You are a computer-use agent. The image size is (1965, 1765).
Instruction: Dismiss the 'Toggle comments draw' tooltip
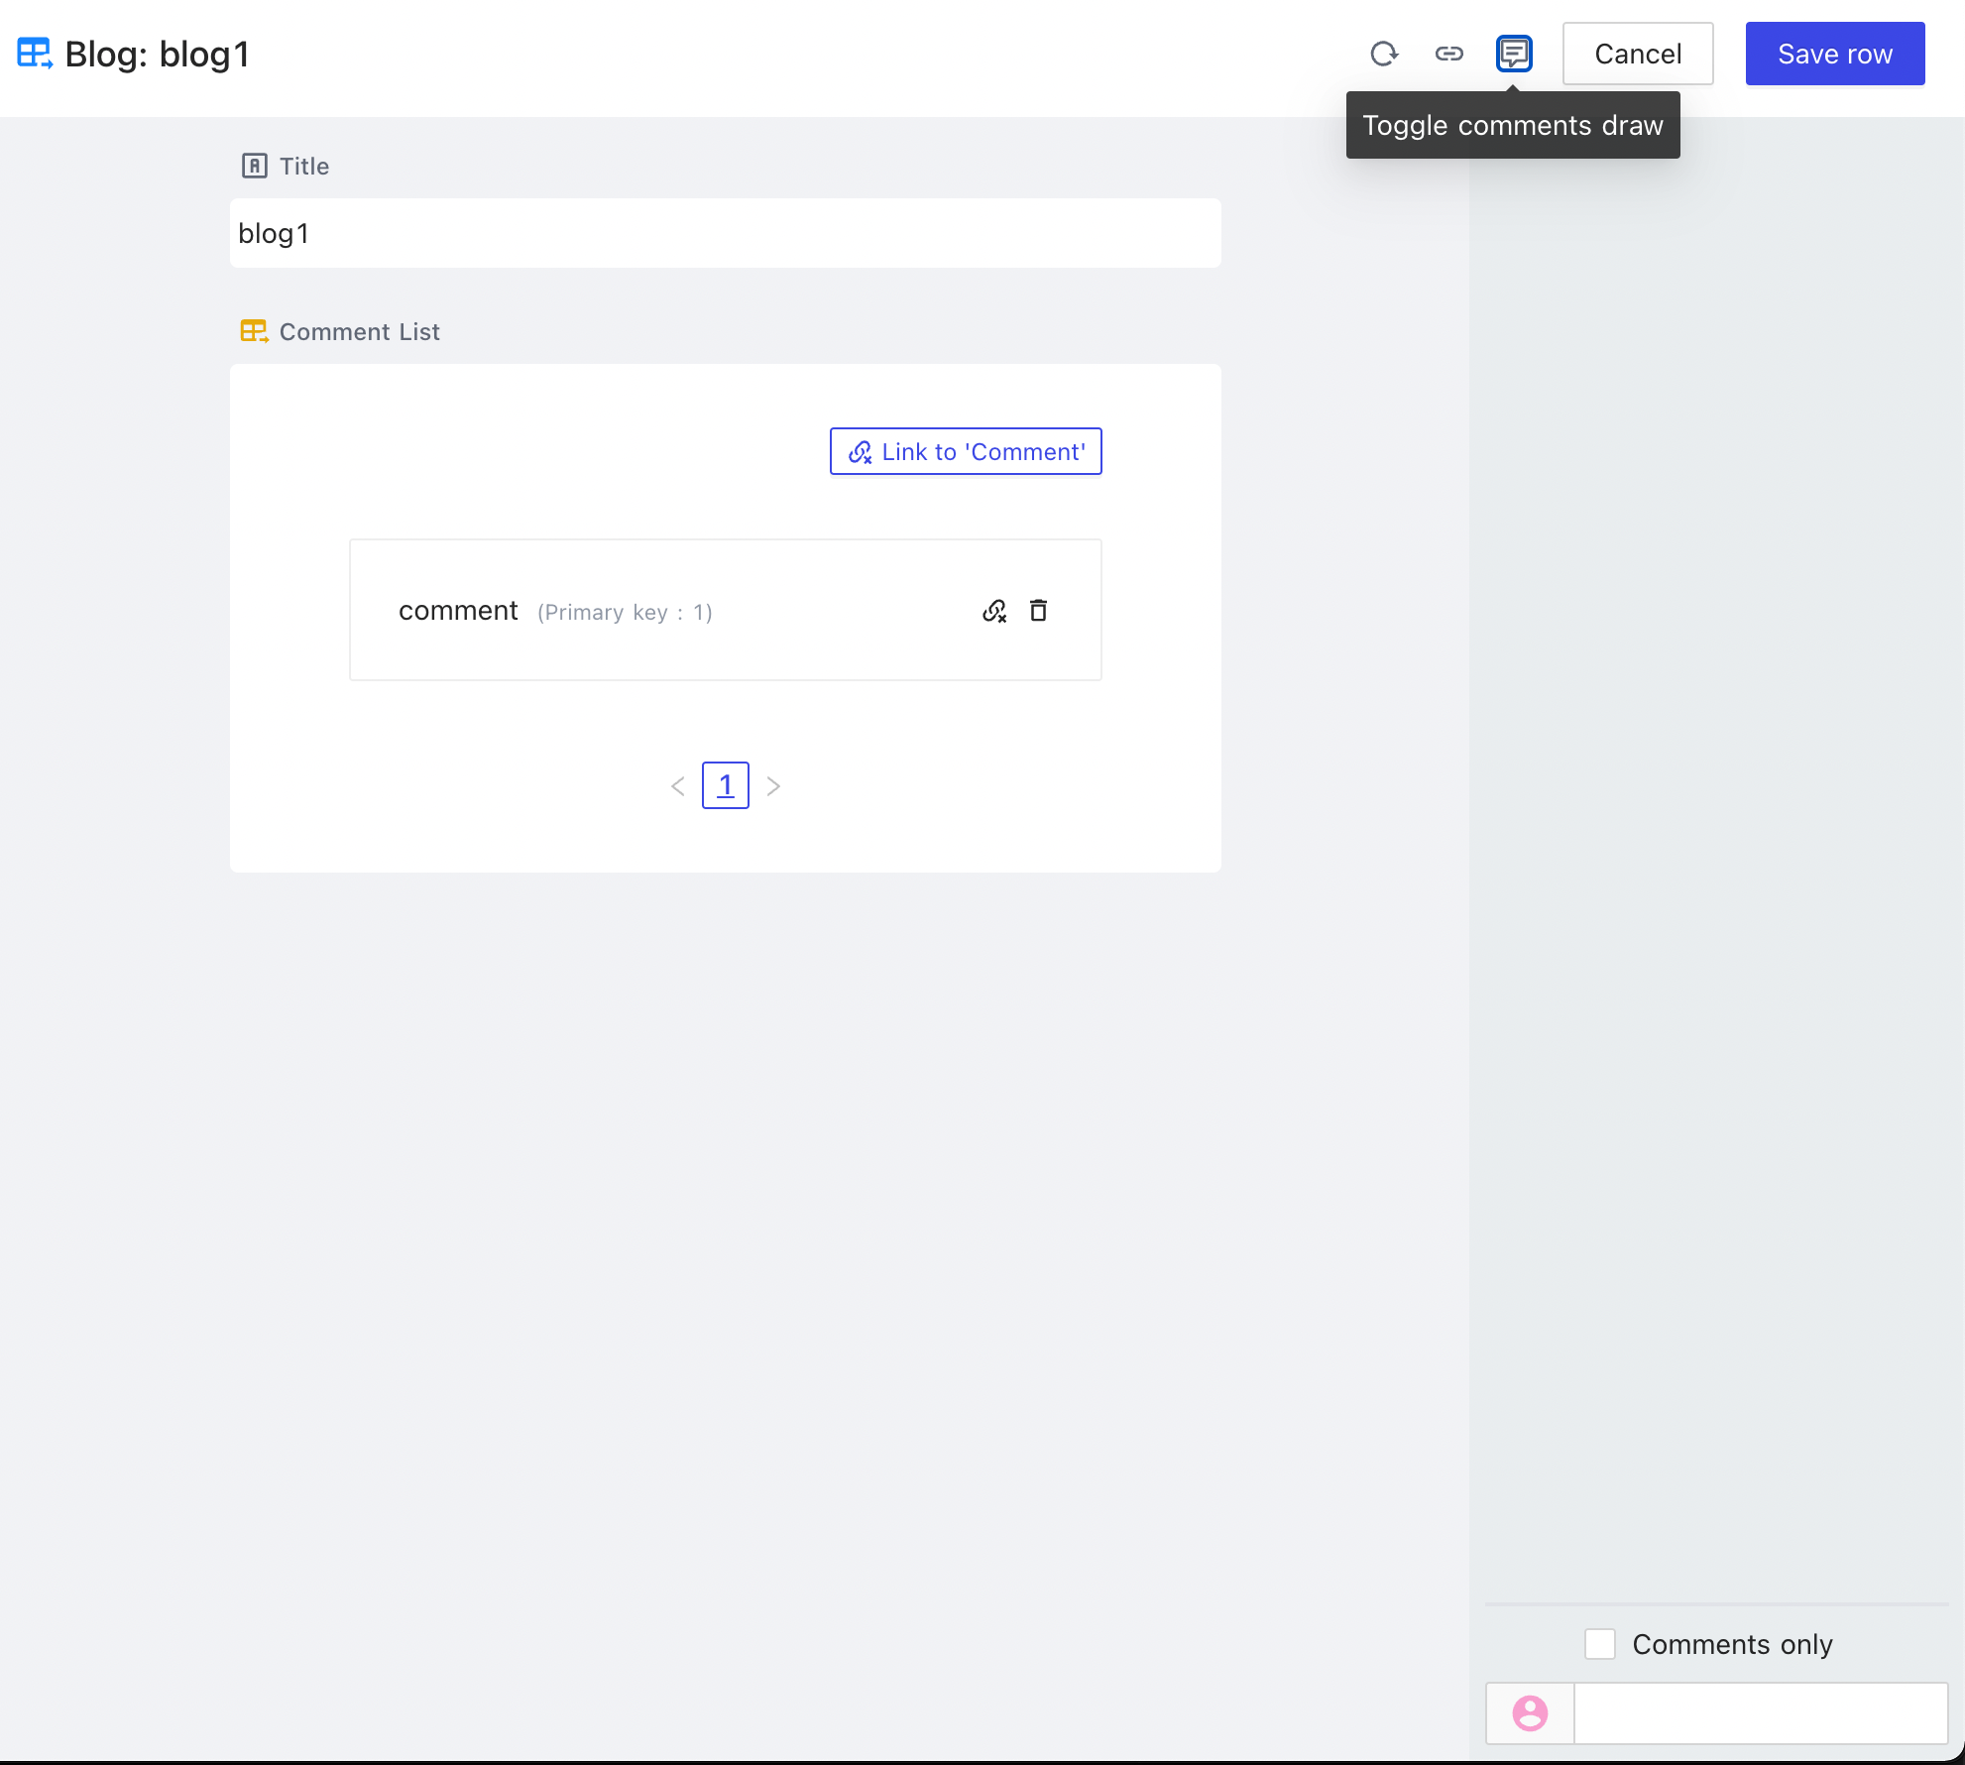(1512, 125)
